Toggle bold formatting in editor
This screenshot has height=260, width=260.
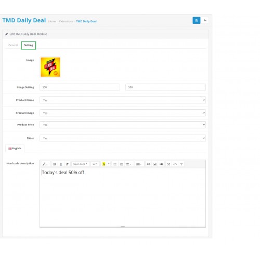tap(55, 164)
